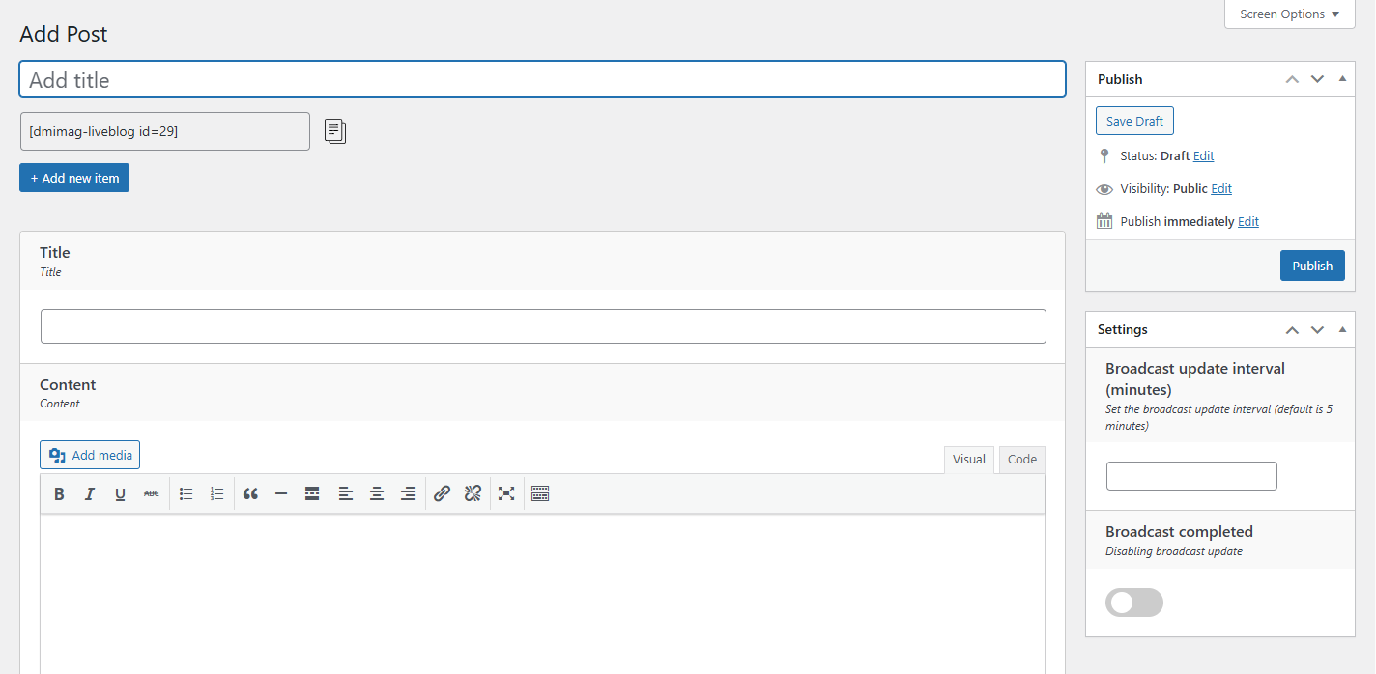1376x674 pixels.
Task: Click inside the Content editor area
Action: (542, 594)
